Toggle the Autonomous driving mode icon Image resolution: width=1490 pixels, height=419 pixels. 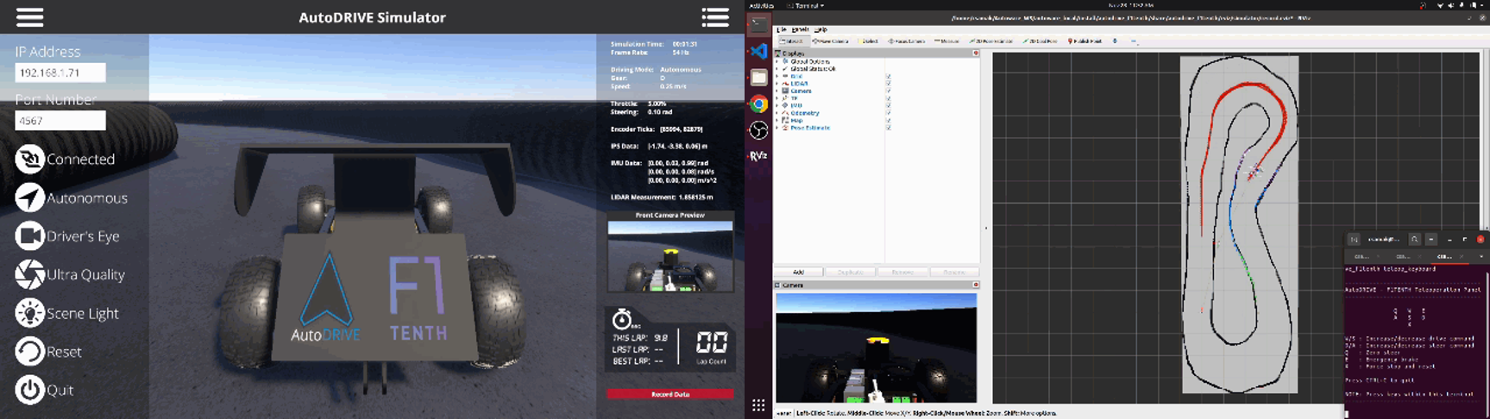point(29,197)
